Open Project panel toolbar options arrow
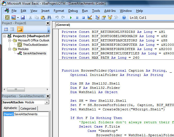174x137 pixels. click(x=49, y=31)
